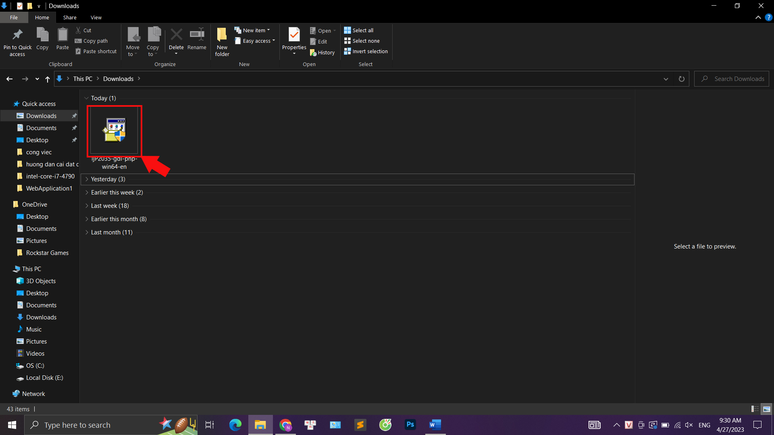Go back with the Back arrow

click(x=9, y=79)
